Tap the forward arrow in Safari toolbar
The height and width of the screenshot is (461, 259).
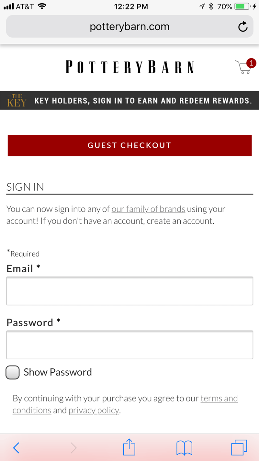click(x=74, y=448)
